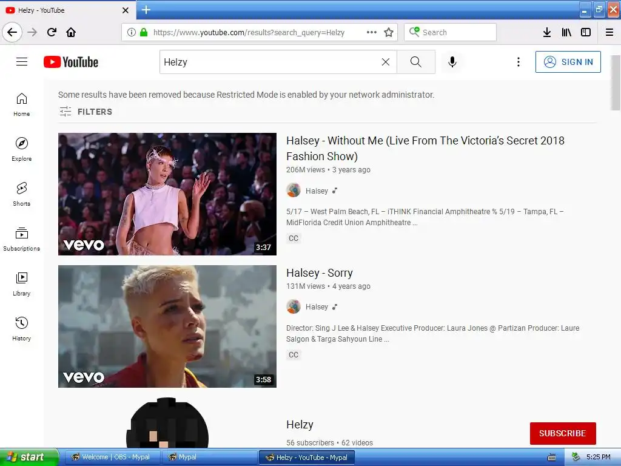
Task: Open the browser home page icon
Action: click(71, 32)
